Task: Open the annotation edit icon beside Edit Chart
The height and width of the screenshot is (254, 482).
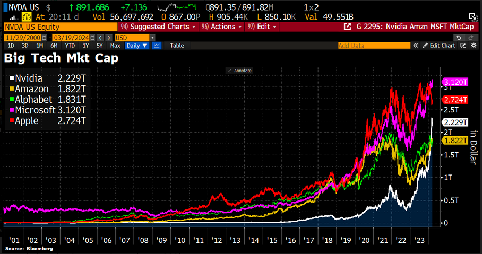Action: [463, 46]
